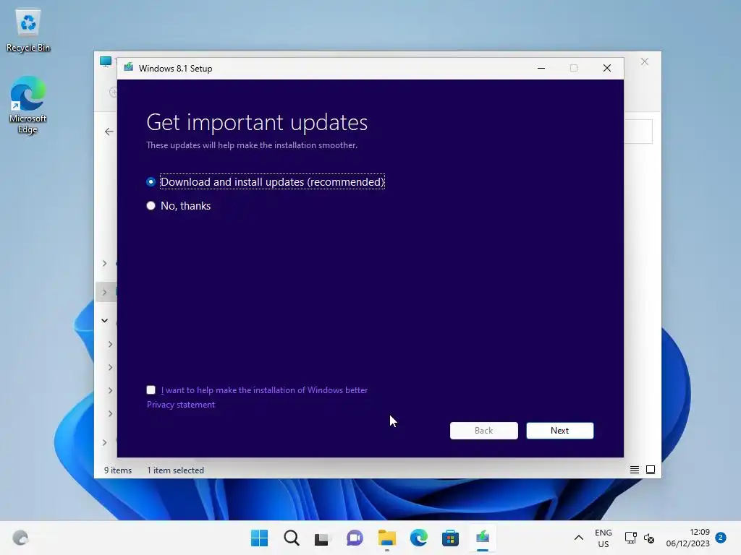Screen dimensions: 741x555
Task: Open the Privacy statement link
Action: click(180, 405)
